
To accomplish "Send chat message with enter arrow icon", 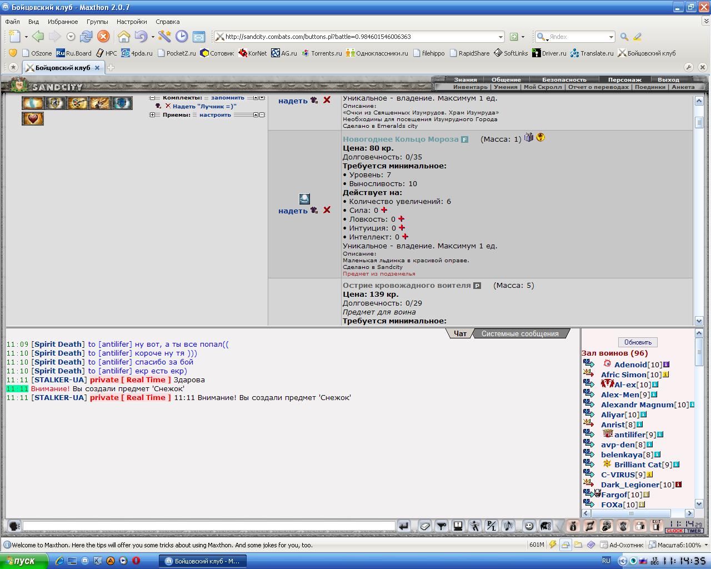I will 404,526.
